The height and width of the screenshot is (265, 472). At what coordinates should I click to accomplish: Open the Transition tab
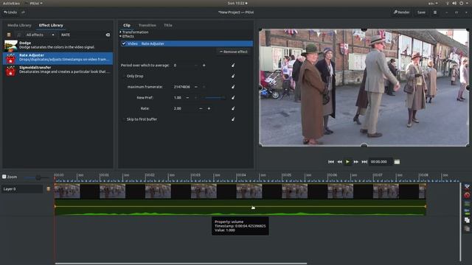click(147, 25)
